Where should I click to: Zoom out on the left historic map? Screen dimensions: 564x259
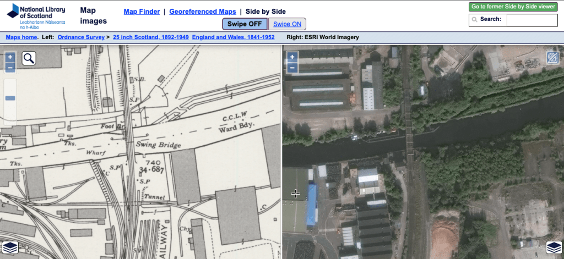tap(10, 68)
